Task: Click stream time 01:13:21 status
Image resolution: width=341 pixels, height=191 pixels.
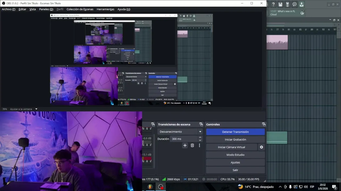Action: 191,179
